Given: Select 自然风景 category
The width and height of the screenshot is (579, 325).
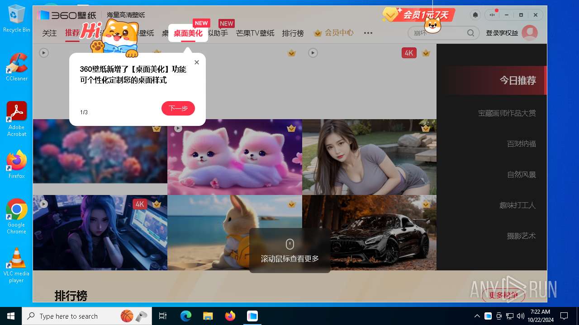Looking at the screenshot, I should pos(522,174).
